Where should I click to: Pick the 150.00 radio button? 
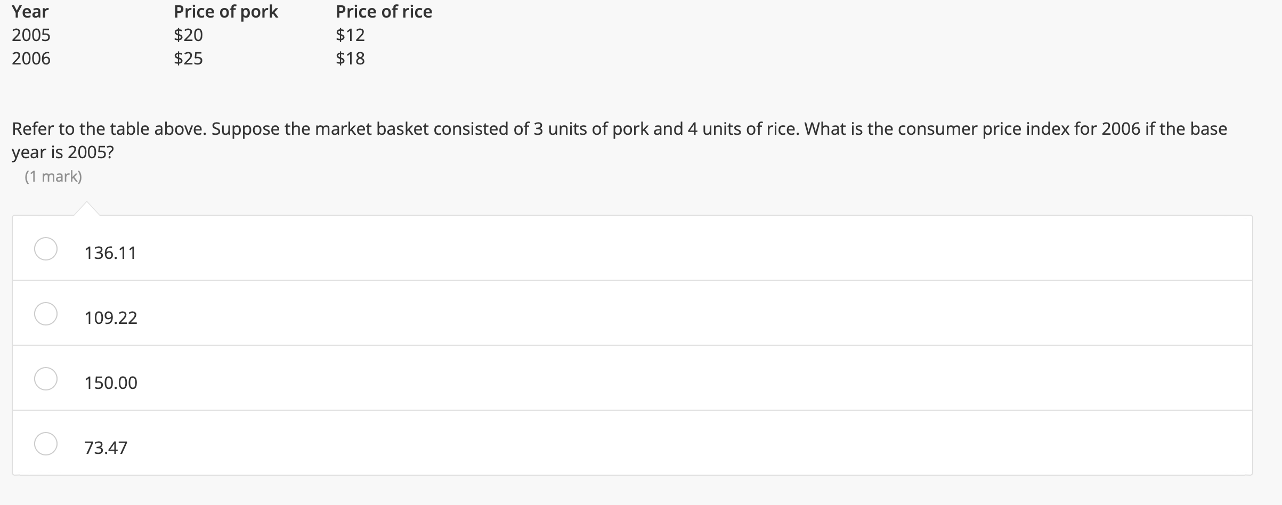(46, 379)
